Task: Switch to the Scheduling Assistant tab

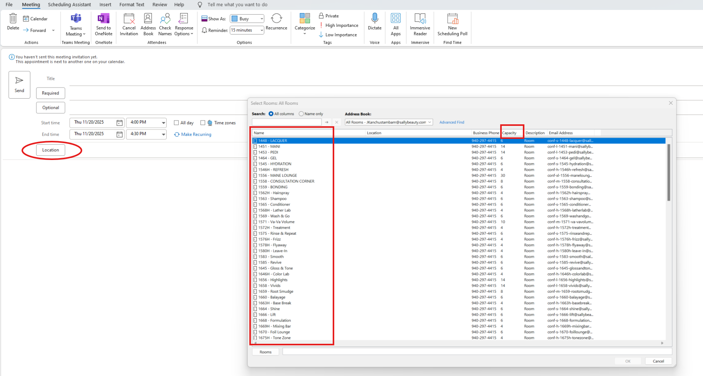Action: click(70, 5)
